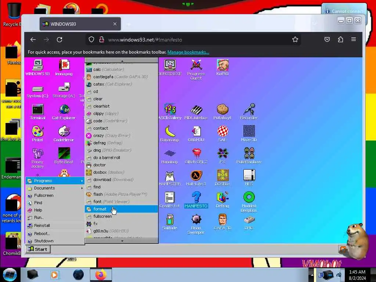Viewport: 376px width, 282px height.
Task: Click the address bar URL field
Action: 193,40
